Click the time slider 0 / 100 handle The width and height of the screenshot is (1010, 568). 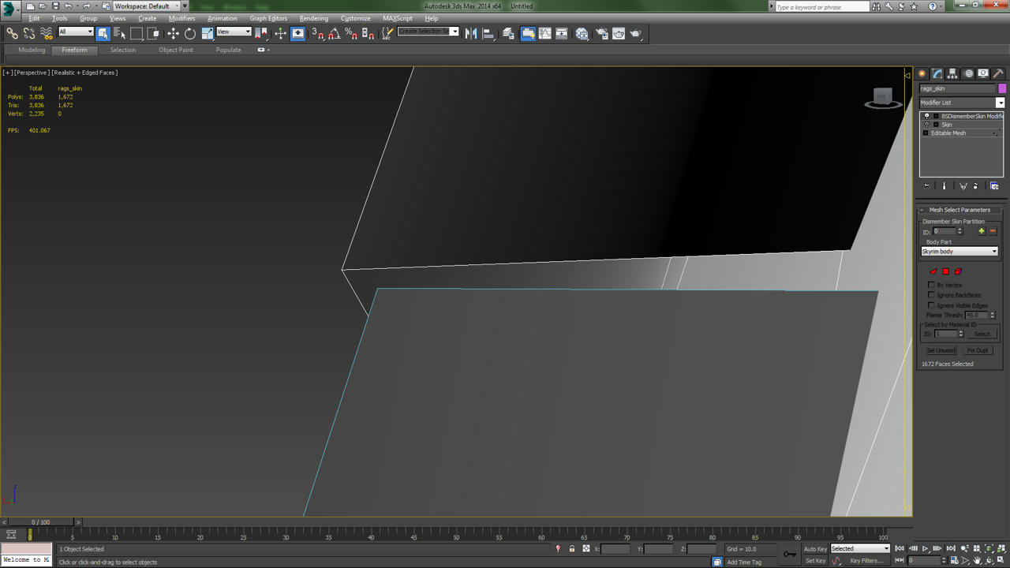(40, 522)
